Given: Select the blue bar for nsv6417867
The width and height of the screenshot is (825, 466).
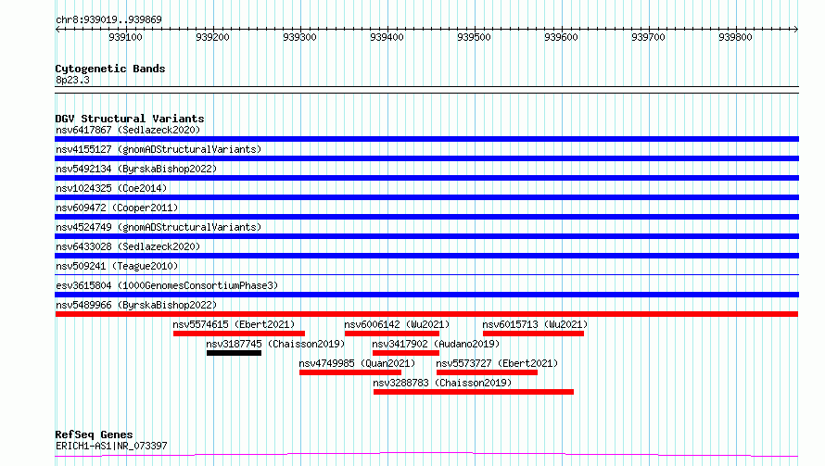Looking at the screenshot, I should coord(426,139).
